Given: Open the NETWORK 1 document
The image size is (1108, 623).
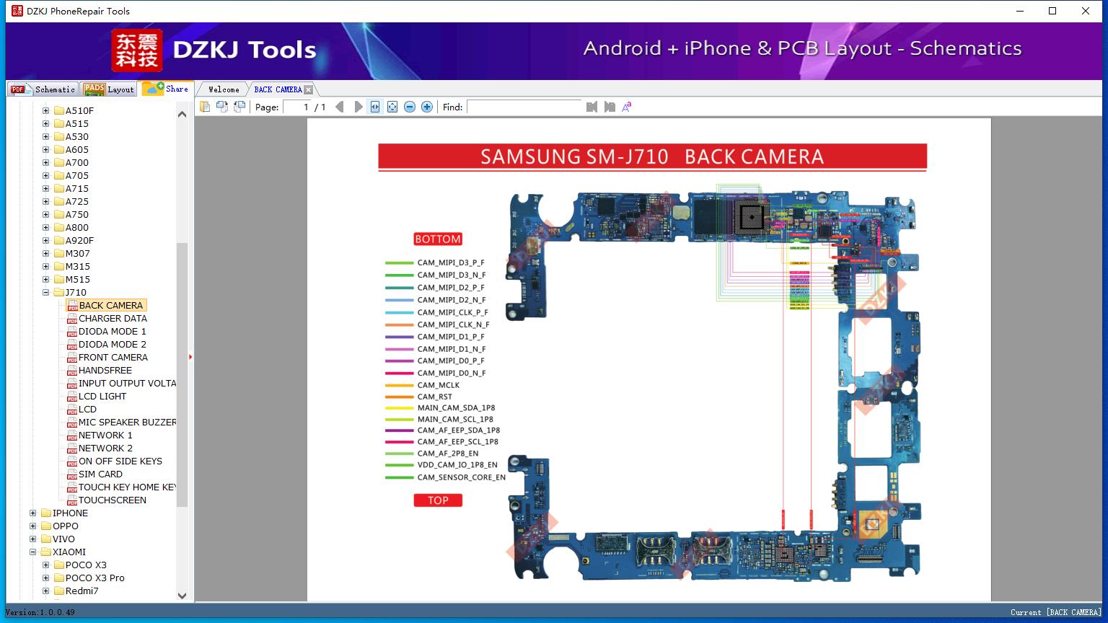Looking at the screenshot, I should tap(105, 436).
